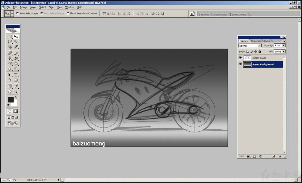Image resolution: width=302 pixels, height=183 pixels.
Task: Open the Filter menu
Action: (52, 7)
